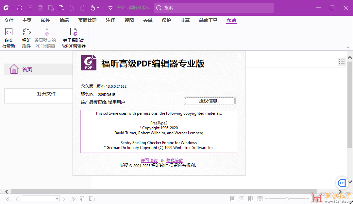Screen dimensions: 353x204
Task: Open 福昕插件 plugins
Action: pos(26,38)
